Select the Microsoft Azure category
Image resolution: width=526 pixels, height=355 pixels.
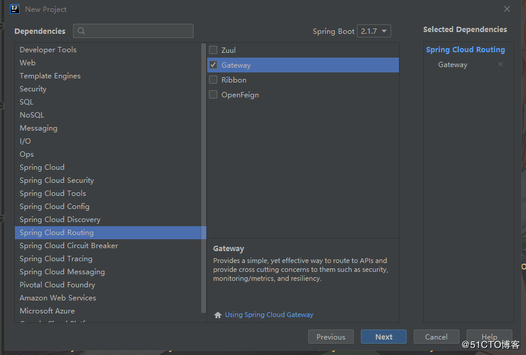[108, 311]
